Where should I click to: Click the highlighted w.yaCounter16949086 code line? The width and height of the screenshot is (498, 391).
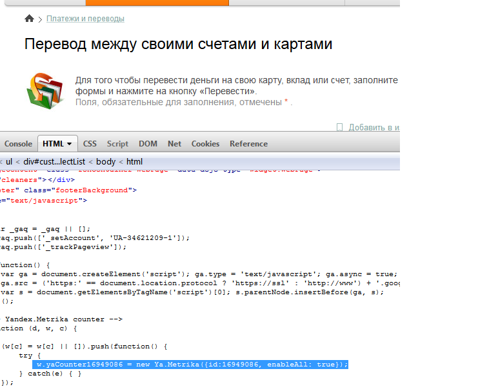pos(190,365)
